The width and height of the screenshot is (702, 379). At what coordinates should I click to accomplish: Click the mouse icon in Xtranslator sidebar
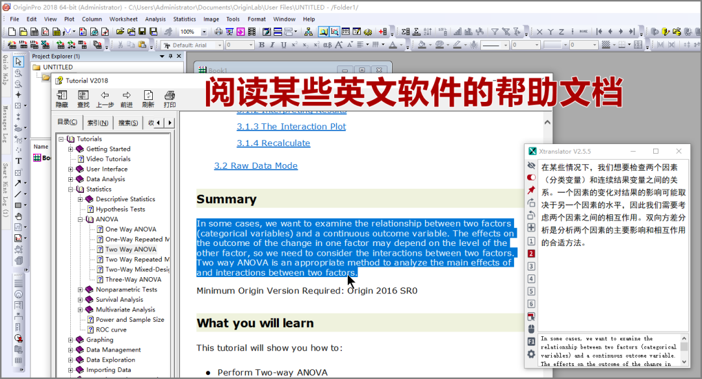tap(532, 329)
